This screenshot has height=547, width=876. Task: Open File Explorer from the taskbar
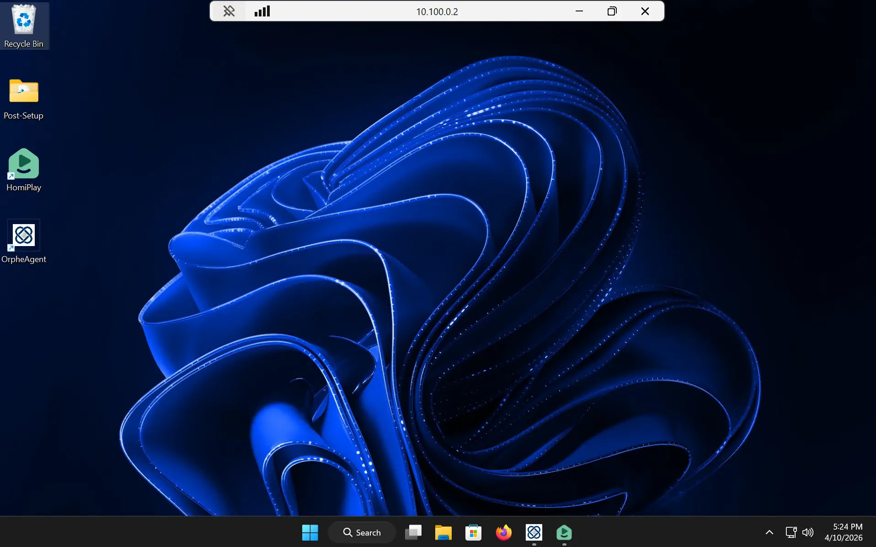click(x=443, y=532)
